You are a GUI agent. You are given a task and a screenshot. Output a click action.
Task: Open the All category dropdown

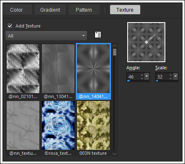[46, 36]
